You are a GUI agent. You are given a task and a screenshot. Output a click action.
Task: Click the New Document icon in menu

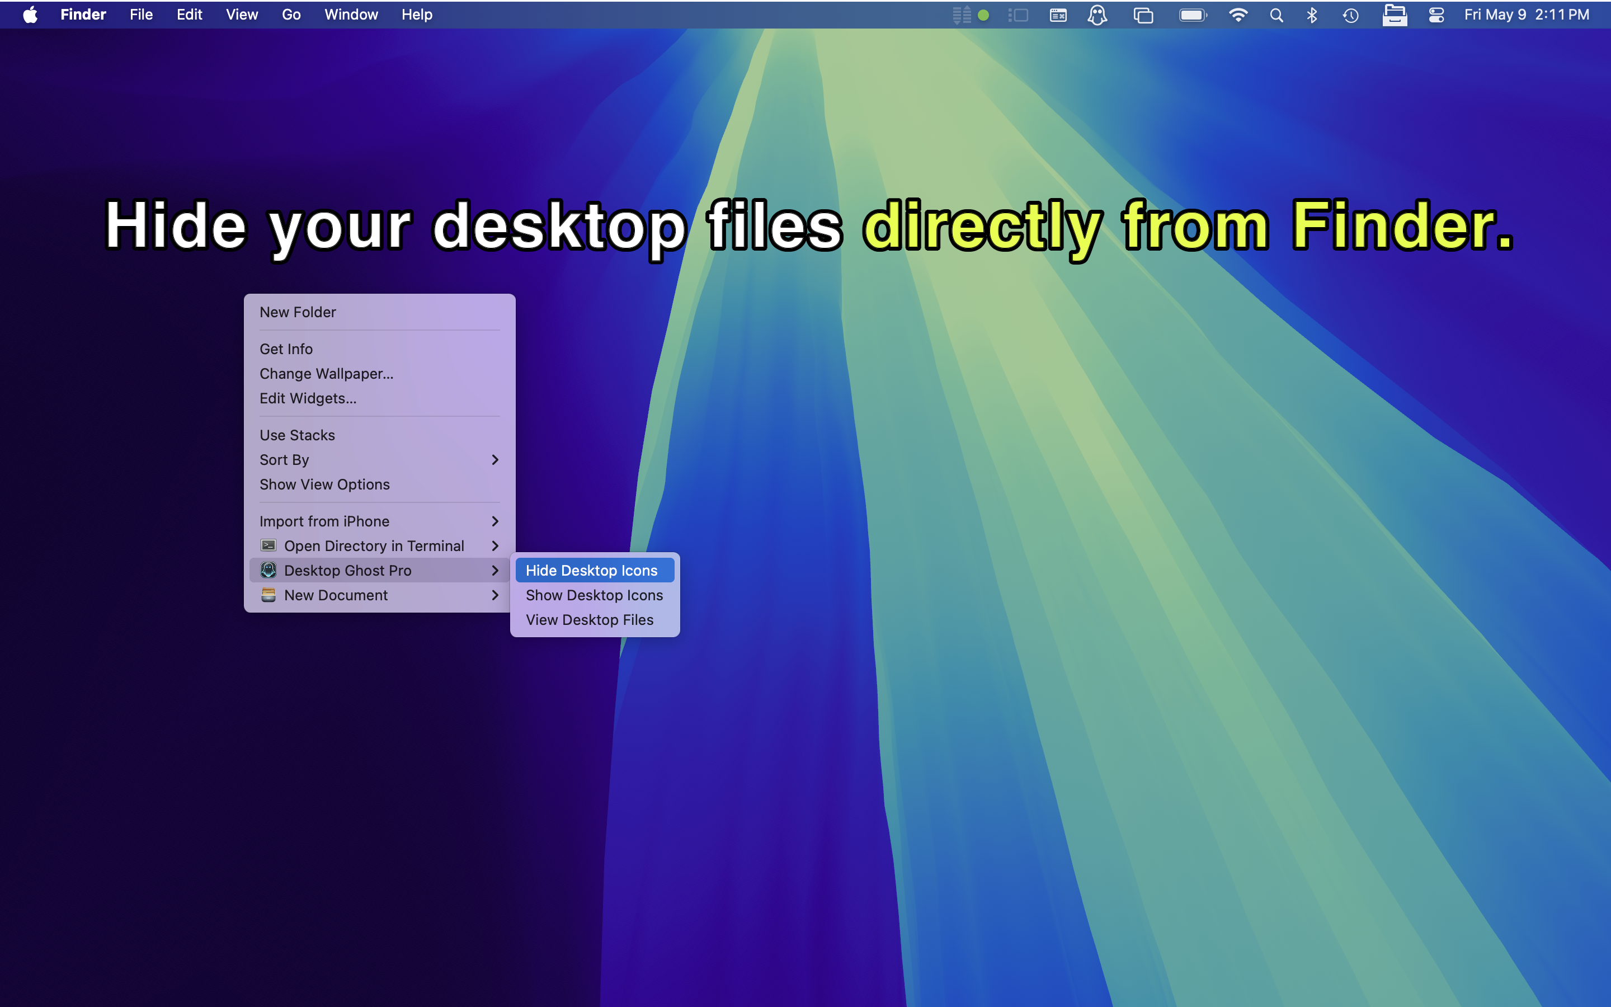pos(268,595)
